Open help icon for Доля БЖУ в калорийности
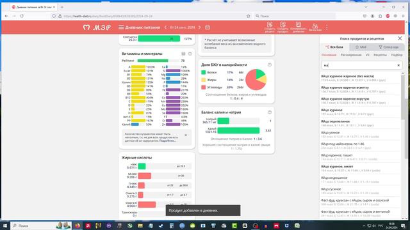Screen dimensions: 410x230 coord(270,65)
